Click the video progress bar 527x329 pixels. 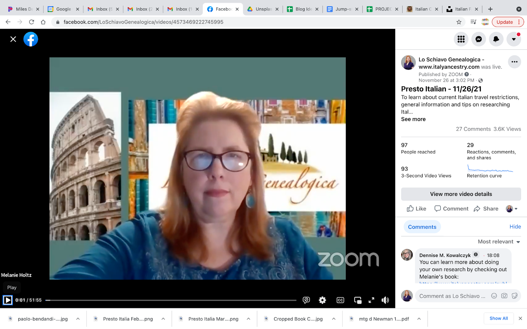171,300
